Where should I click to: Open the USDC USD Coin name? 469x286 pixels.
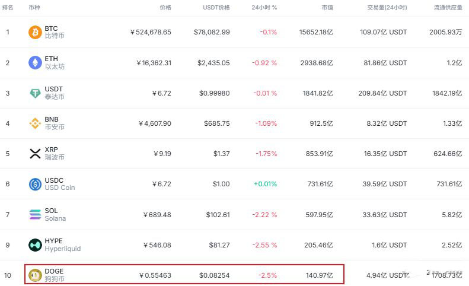pos(60,184)
